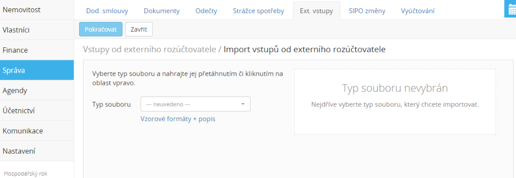The image size is (516, 178).
Task: Click the Ext. vstupy tab
Action: [316, 11]
